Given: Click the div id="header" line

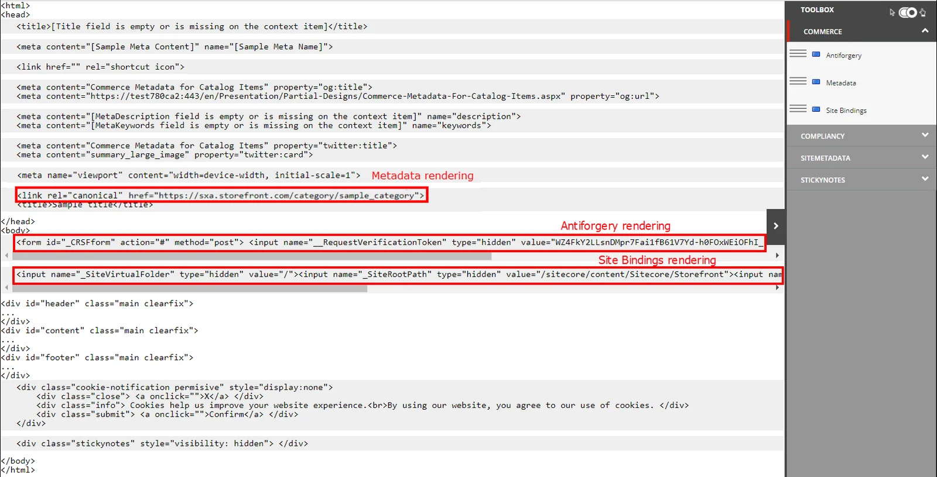Looking at the screenshot, I should tap(97, 304).
